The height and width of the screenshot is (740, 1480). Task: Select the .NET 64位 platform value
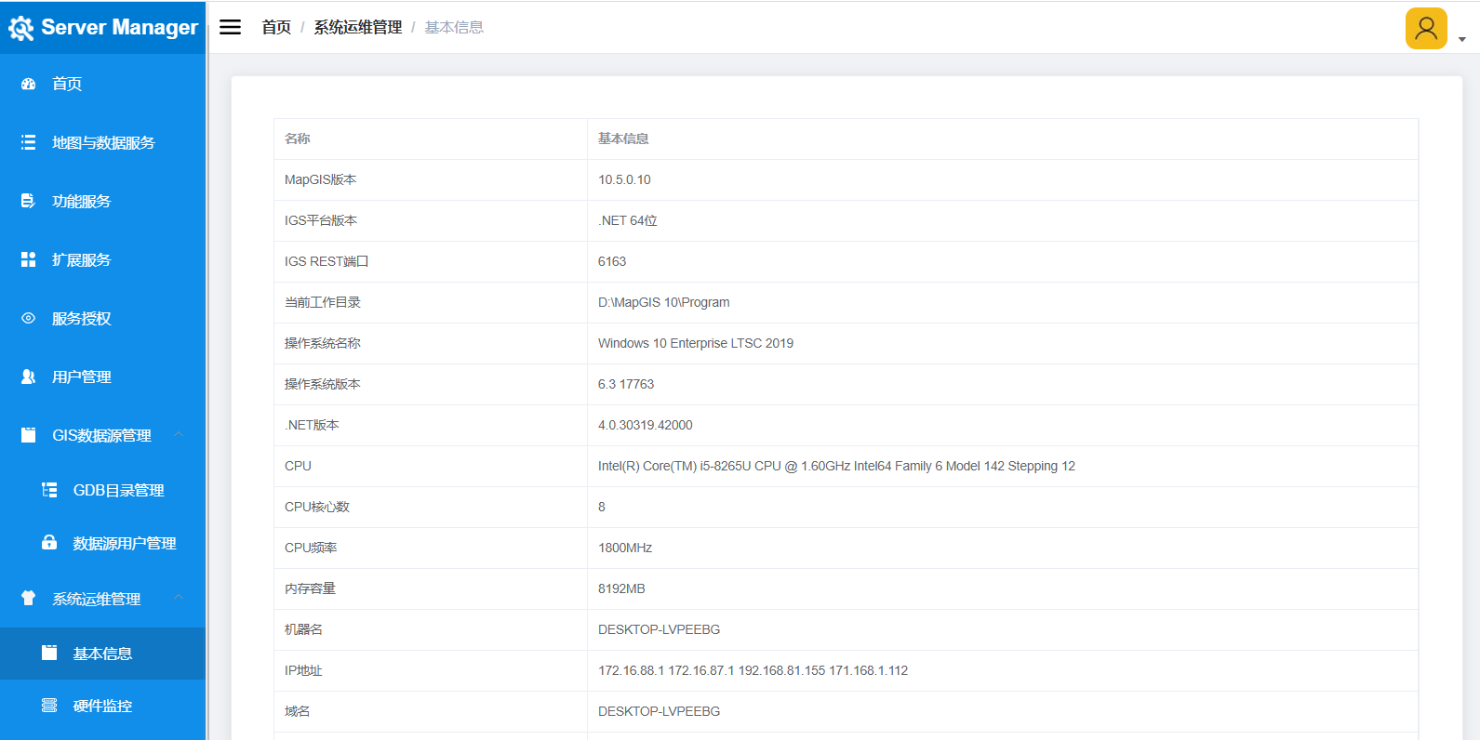628,220
